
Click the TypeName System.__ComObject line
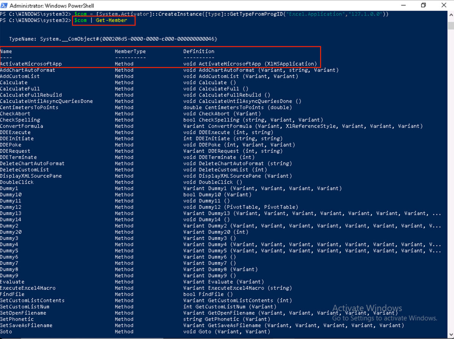113,39
